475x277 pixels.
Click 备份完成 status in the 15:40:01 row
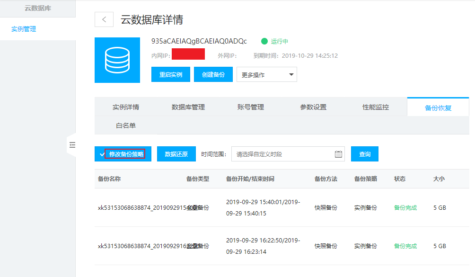(405, 207)
